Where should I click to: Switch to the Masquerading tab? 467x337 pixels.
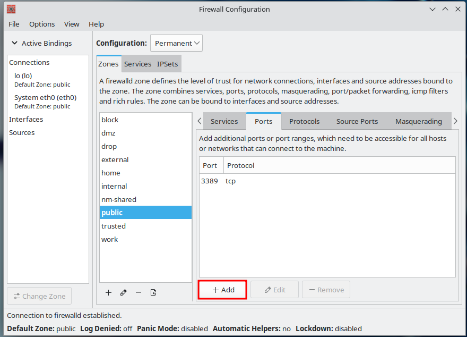(x=418, y=121)
